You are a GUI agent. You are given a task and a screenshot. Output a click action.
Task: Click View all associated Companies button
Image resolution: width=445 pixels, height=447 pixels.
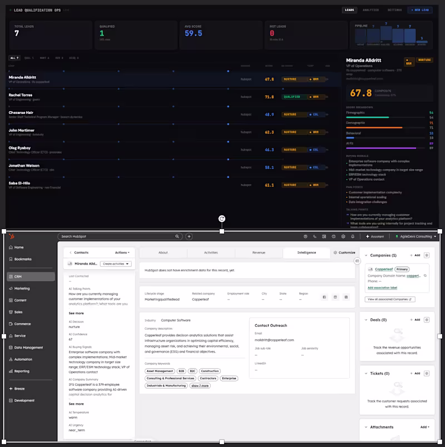pyautogui.click(x=390, y=299)
